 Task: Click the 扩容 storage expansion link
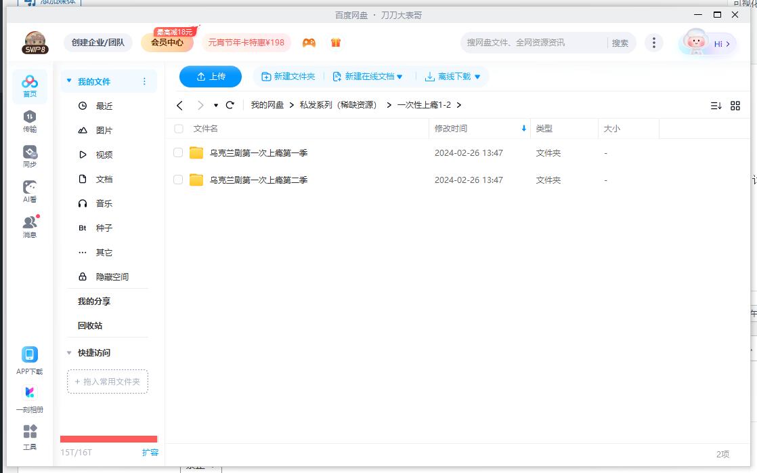tap(150, 451)
